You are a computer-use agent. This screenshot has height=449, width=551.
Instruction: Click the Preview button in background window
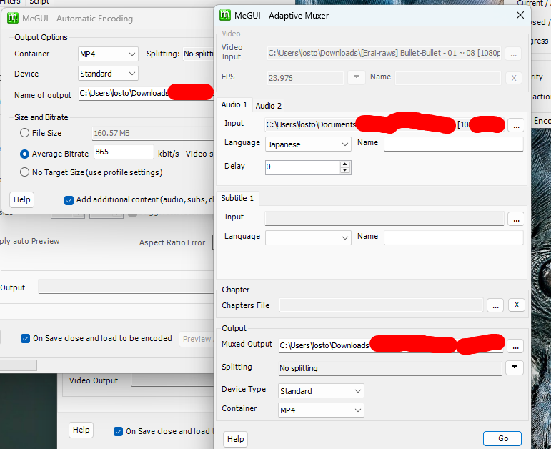coord(197,339)
